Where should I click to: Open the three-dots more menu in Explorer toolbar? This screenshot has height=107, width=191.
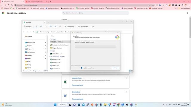93,26
